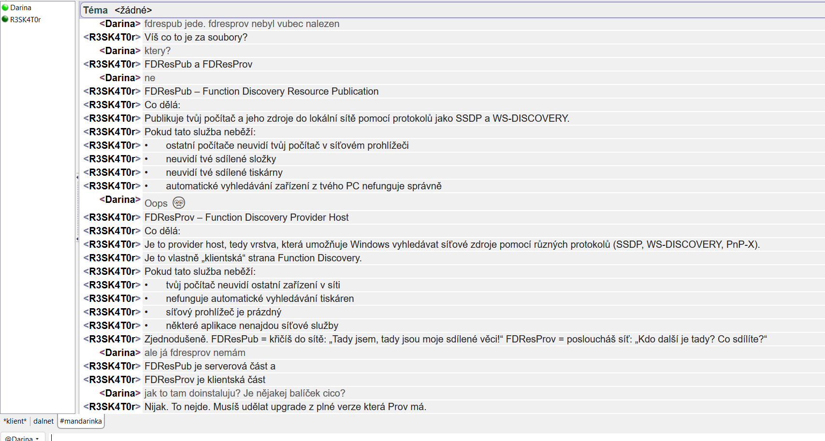
Task: Select R3SK4T0r in the user list
Action: (26, 19)
